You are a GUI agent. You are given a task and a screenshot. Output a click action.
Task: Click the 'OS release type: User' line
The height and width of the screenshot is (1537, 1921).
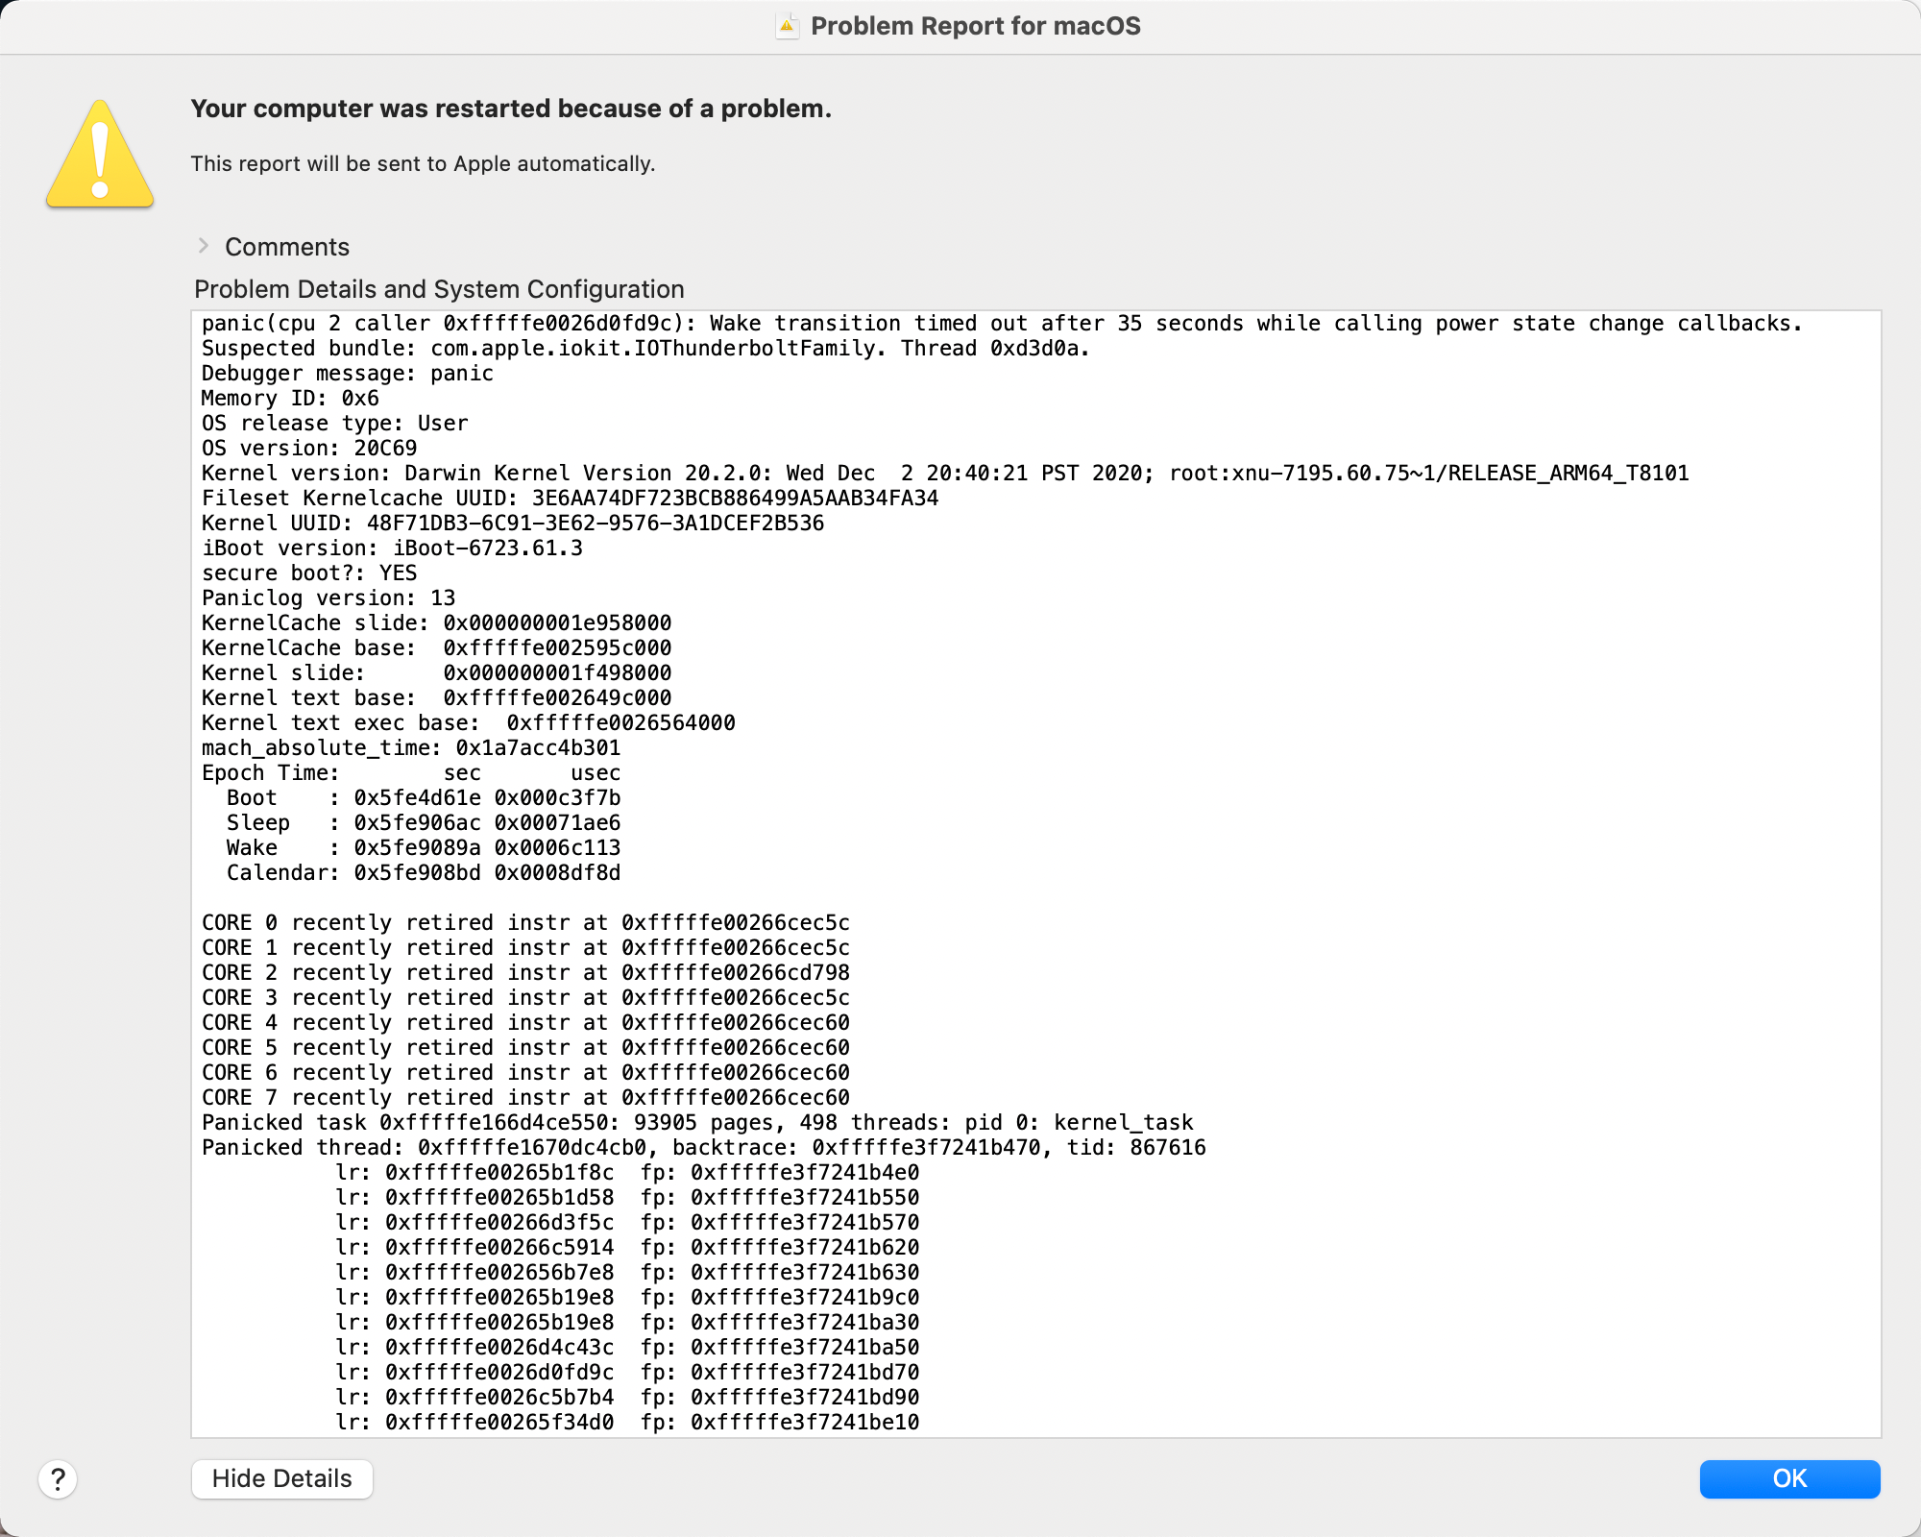[335, 424]
